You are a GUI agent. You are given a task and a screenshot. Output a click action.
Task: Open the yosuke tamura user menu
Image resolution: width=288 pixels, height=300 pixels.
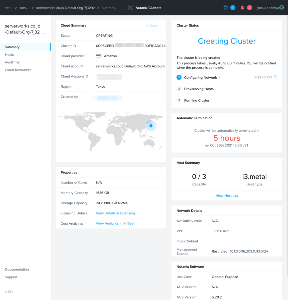pos(268,8)
